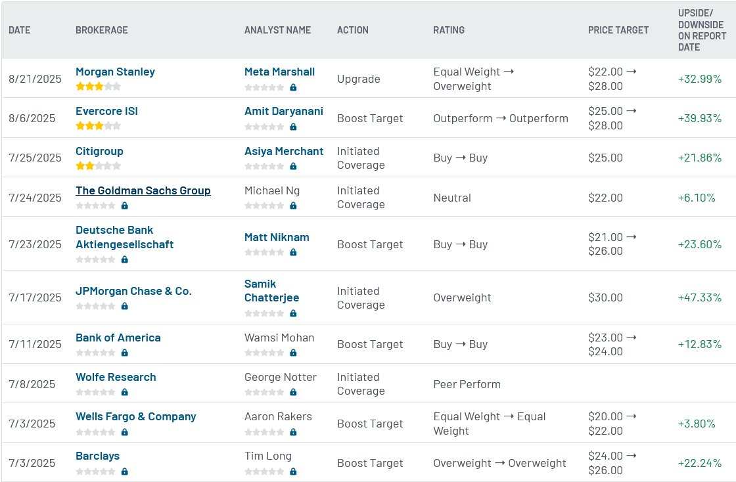This screenshot has height=482, width=736.
Task: Open analyst Asiya Merchant's profile
Action: (x=283, y=151)
